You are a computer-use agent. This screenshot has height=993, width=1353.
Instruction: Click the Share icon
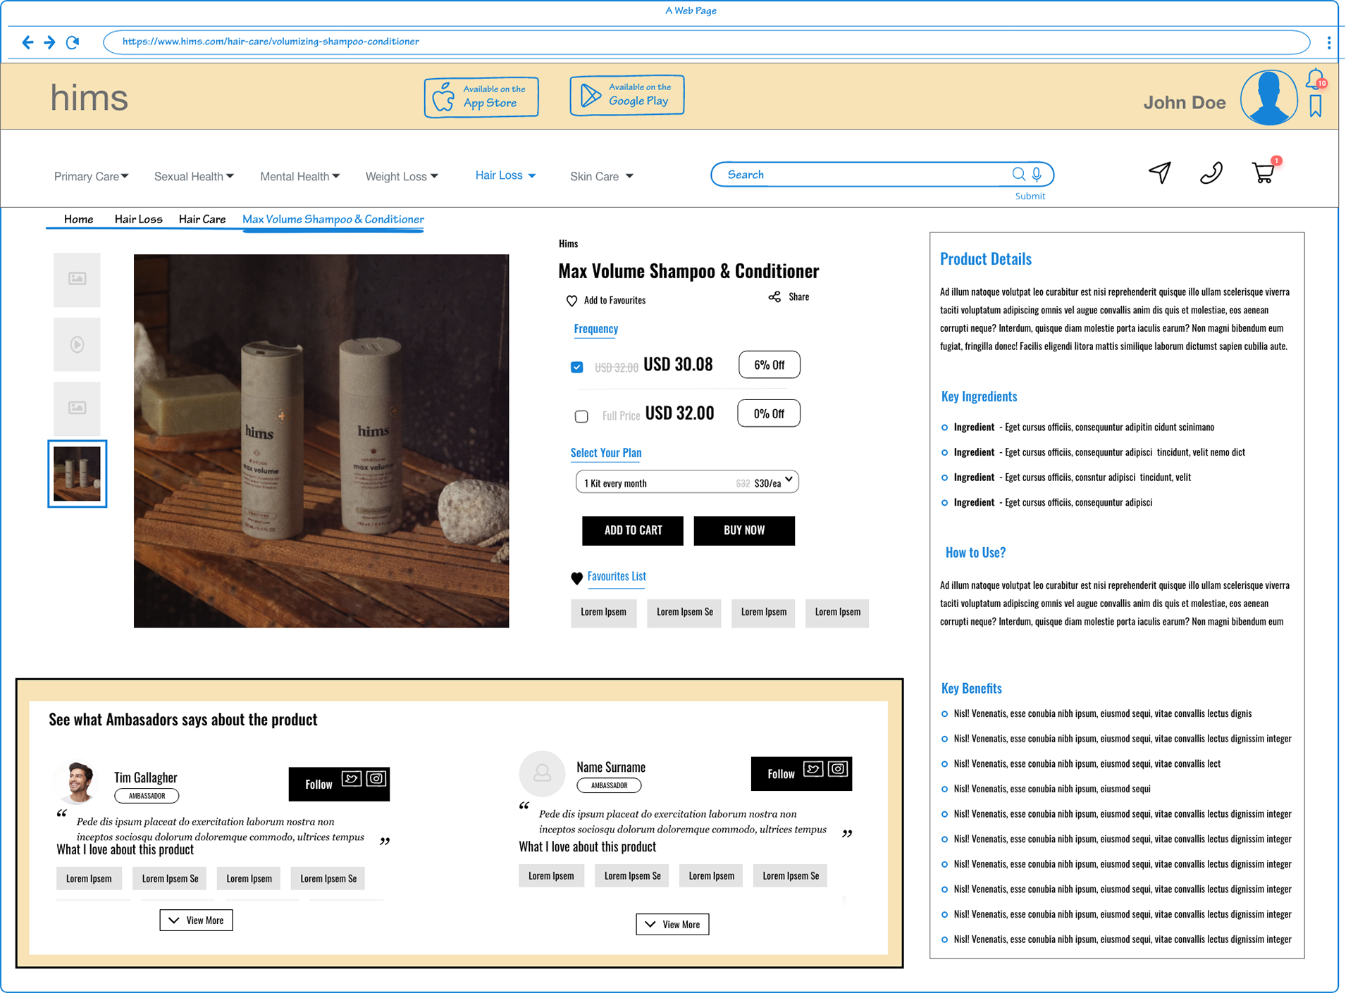click(774, 297)
